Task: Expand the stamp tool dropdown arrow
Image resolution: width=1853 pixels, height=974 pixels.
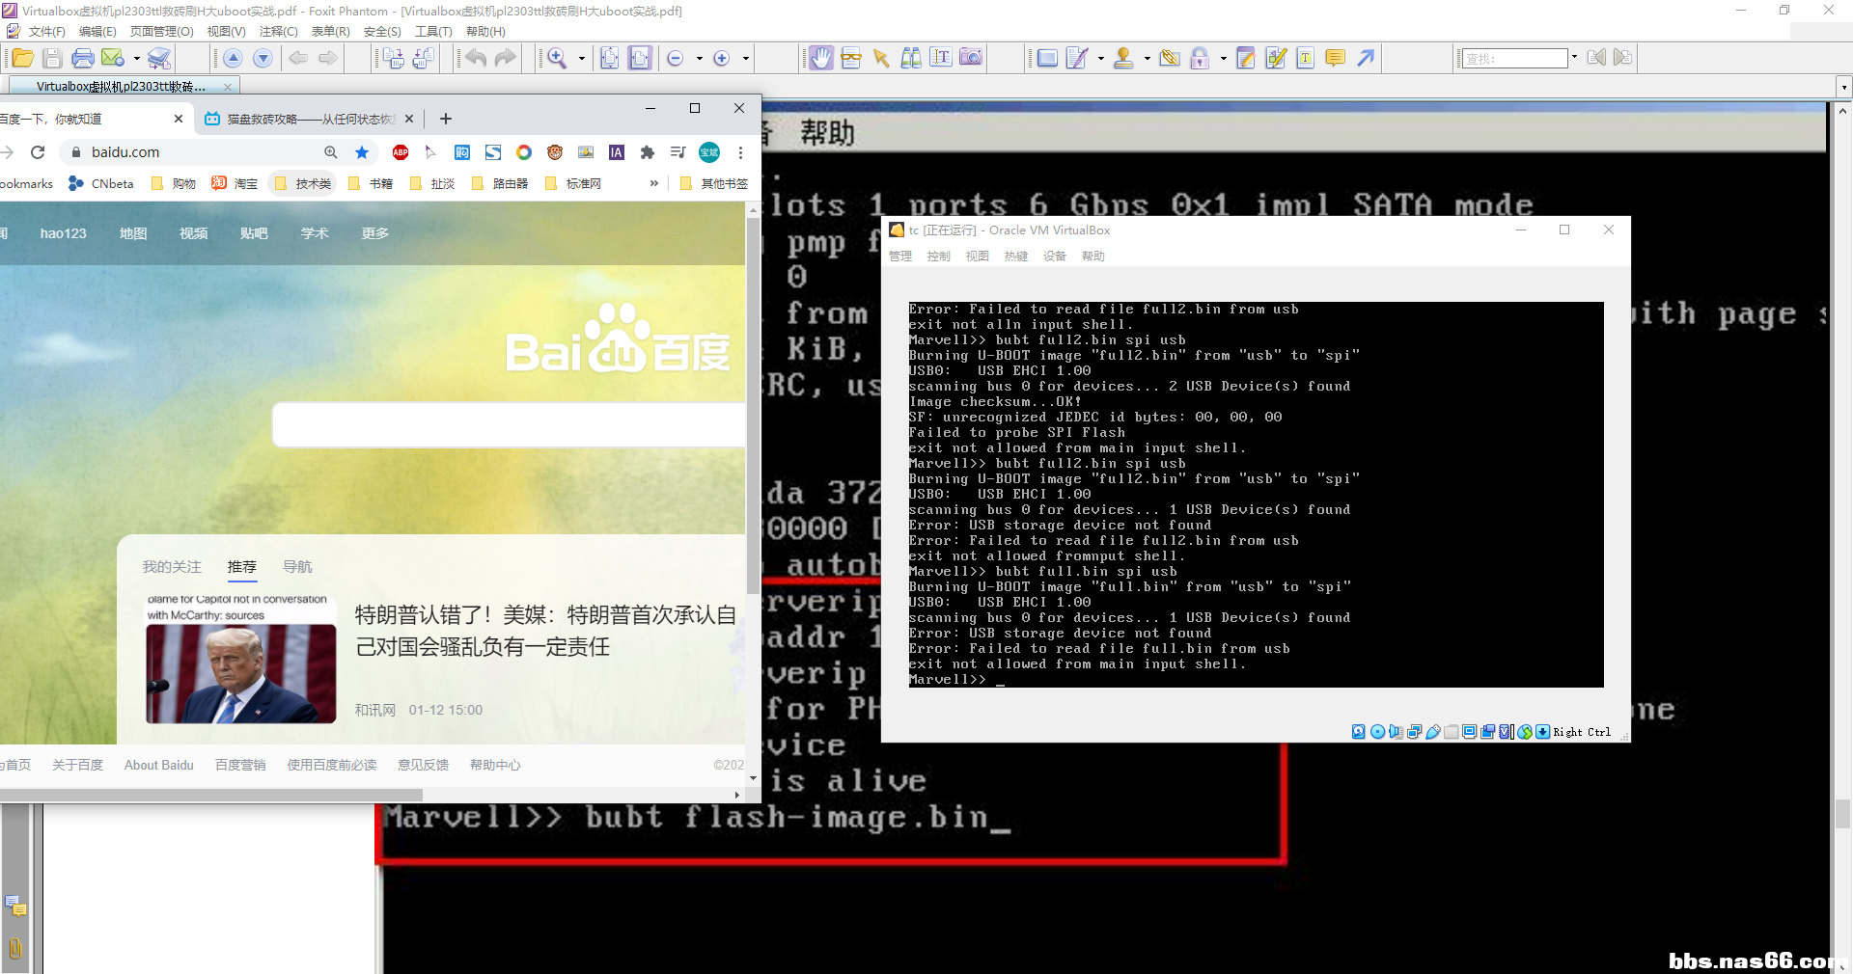Action: click(1147, 59)
